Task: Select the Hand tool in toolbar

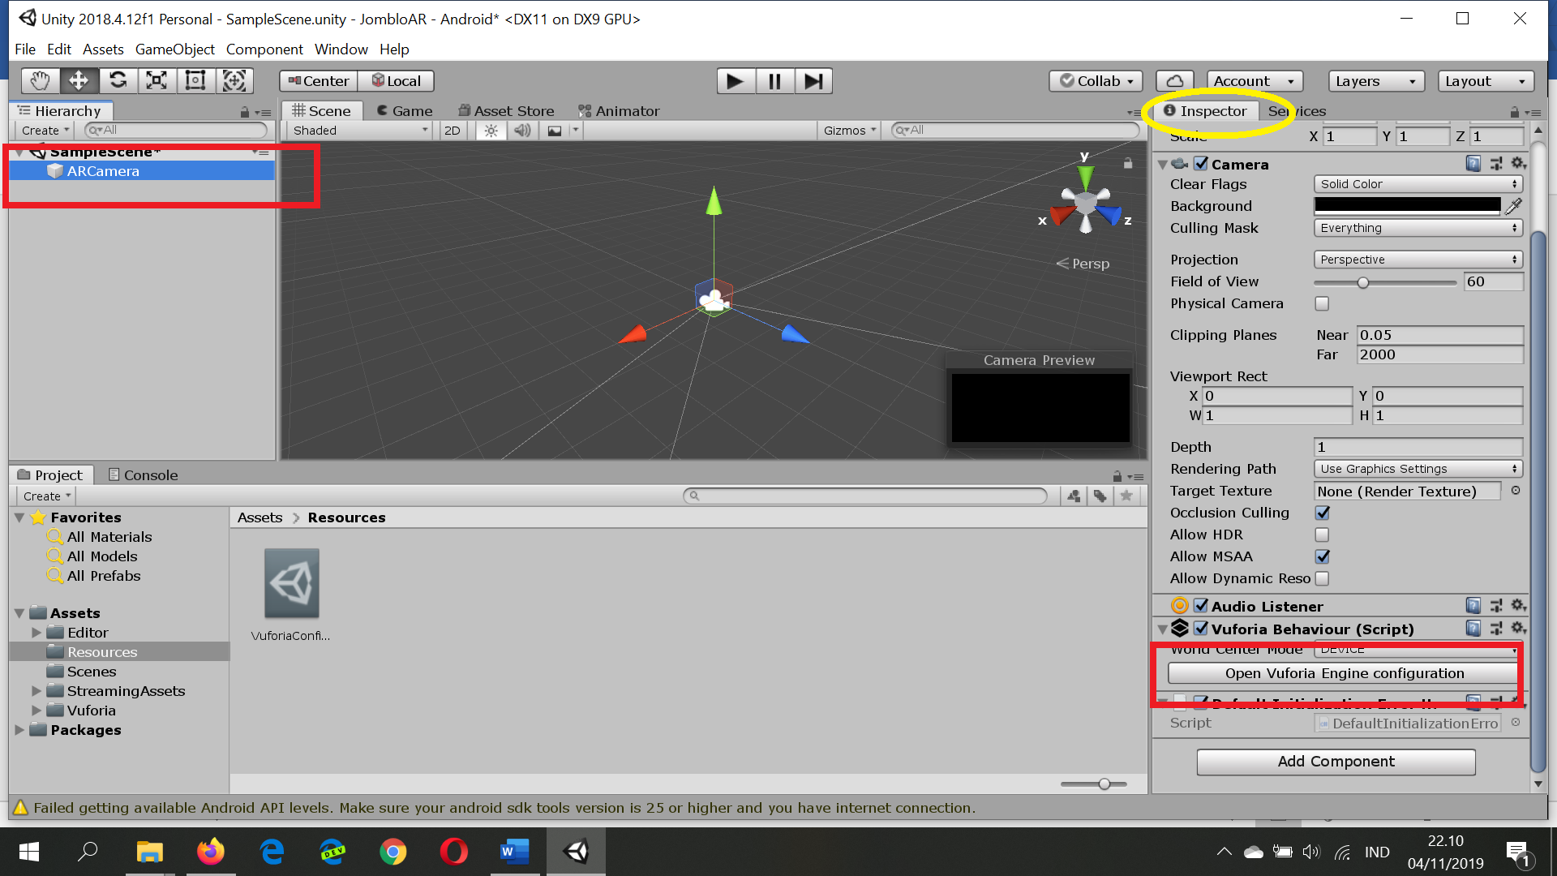Action: pos(39,80)
